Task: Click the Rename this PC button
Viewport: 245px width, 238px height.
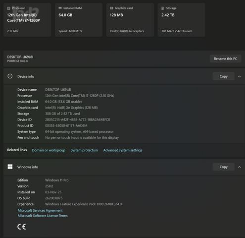Action: (x=226, y=59)
